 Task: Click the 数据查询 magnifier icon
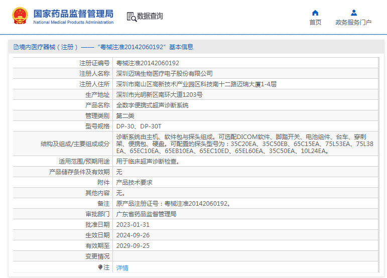(x=132, y=17)
